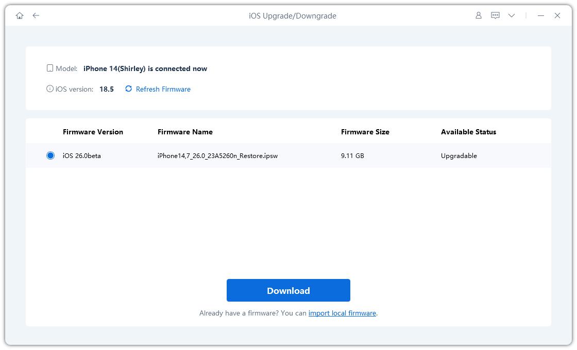Screen dimensions: 577x350
Task: Open the dropdown chevron in the title bar
Action: [x=512, y=15]
